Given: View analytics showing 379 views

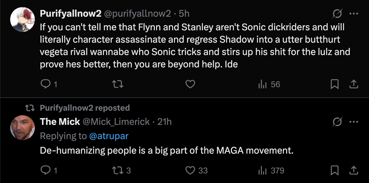Looking at the screenshot, I should [x=262, y=170].
